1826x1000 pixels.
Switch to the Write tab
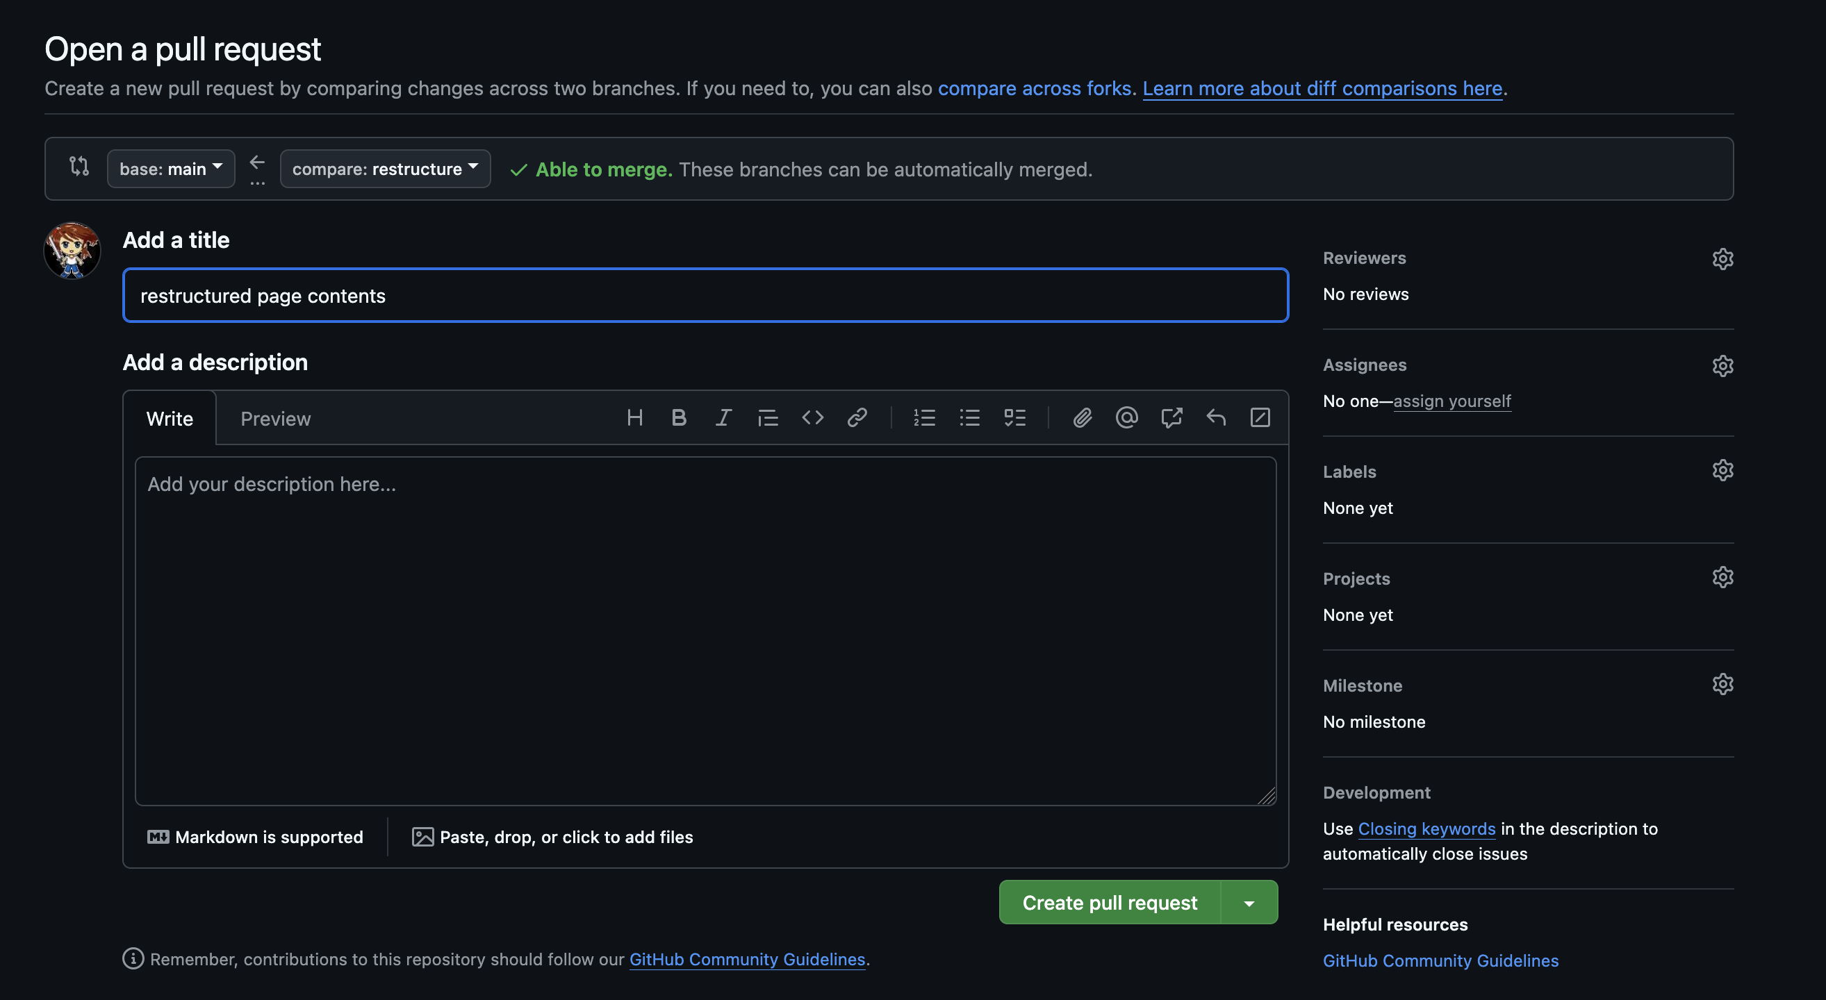pos(170,419)
